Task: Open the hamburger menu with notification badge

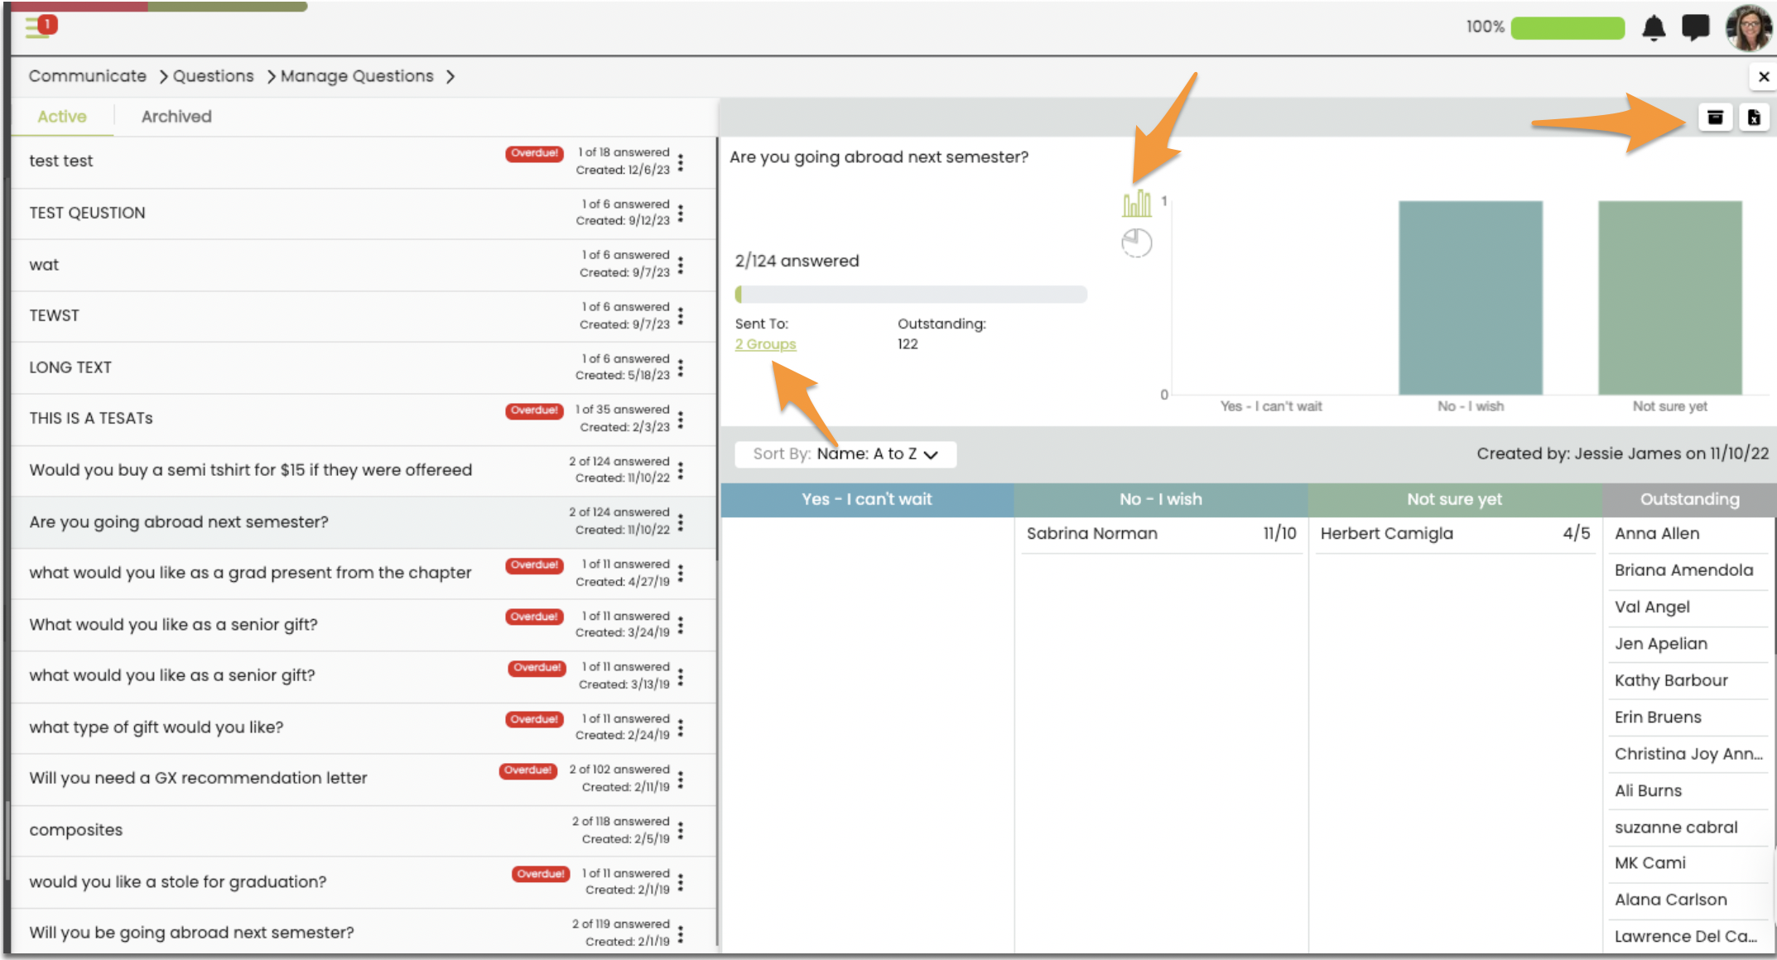Action: [39, 26]
